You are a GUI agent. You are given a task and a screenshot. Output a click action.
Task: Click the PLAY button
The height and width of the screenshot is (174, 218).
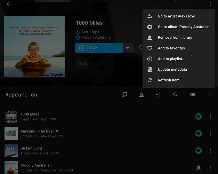(99, 48)
